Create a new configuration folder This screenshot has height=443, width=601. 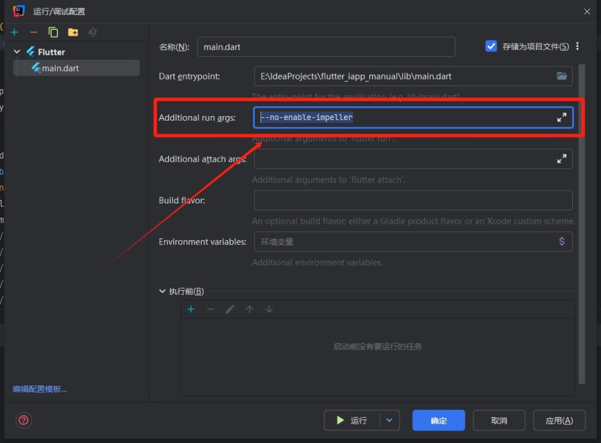tap(72, 32)
